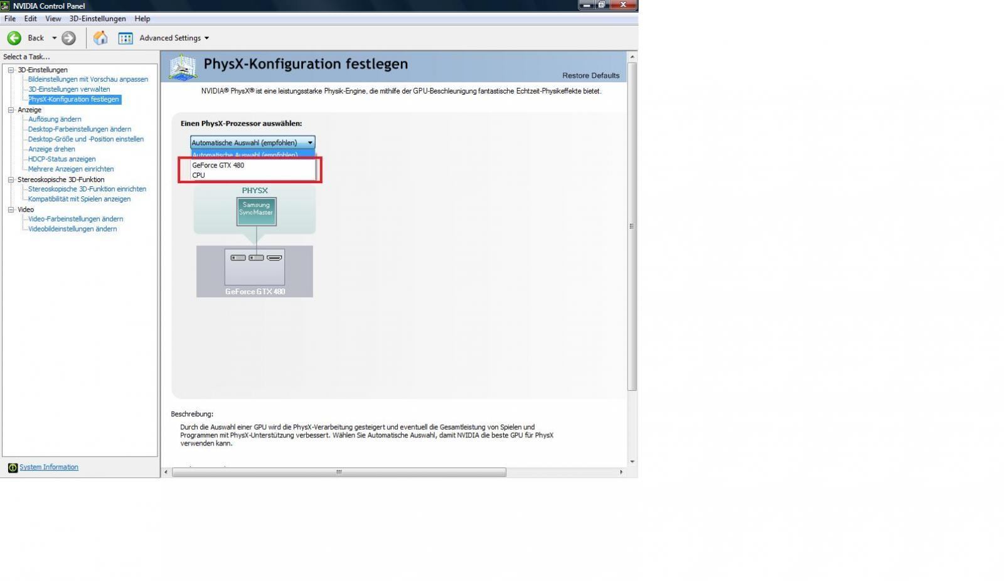Open Mehrere Anzeigen einrichten

(71, 169)
